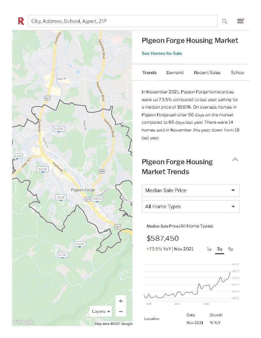This screenshot has height=338, width=261.
Task: Select the 5y time range
Action: (x=230, y=249)
